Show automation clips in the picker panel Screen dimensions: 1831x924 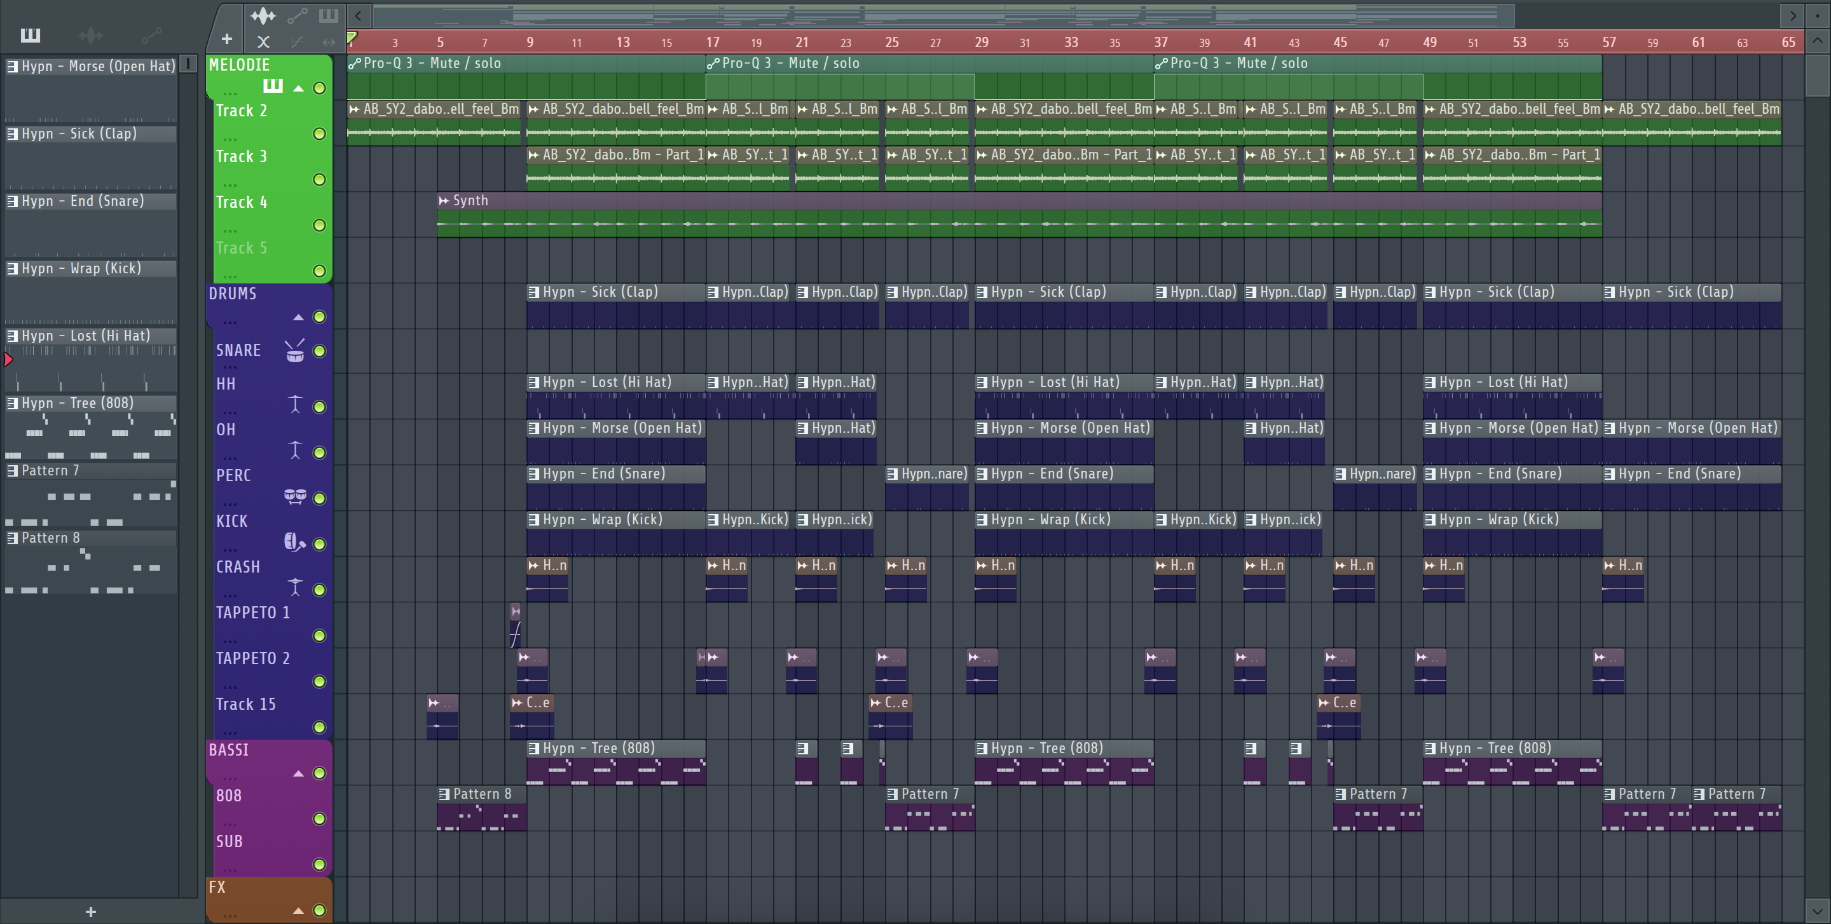pyautogui.click(x=151, y=35)
